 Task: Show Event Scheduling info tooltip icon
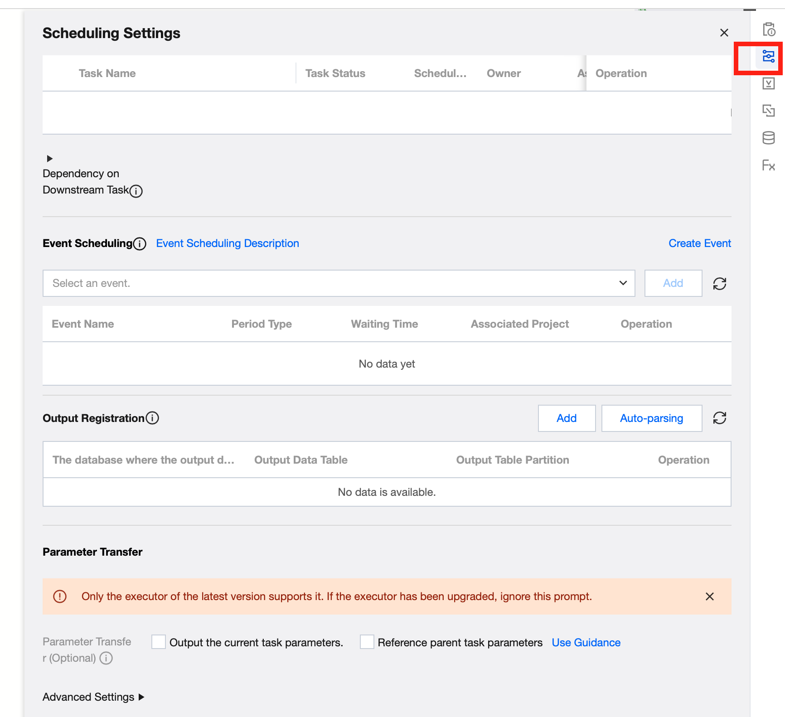[140, 244]
